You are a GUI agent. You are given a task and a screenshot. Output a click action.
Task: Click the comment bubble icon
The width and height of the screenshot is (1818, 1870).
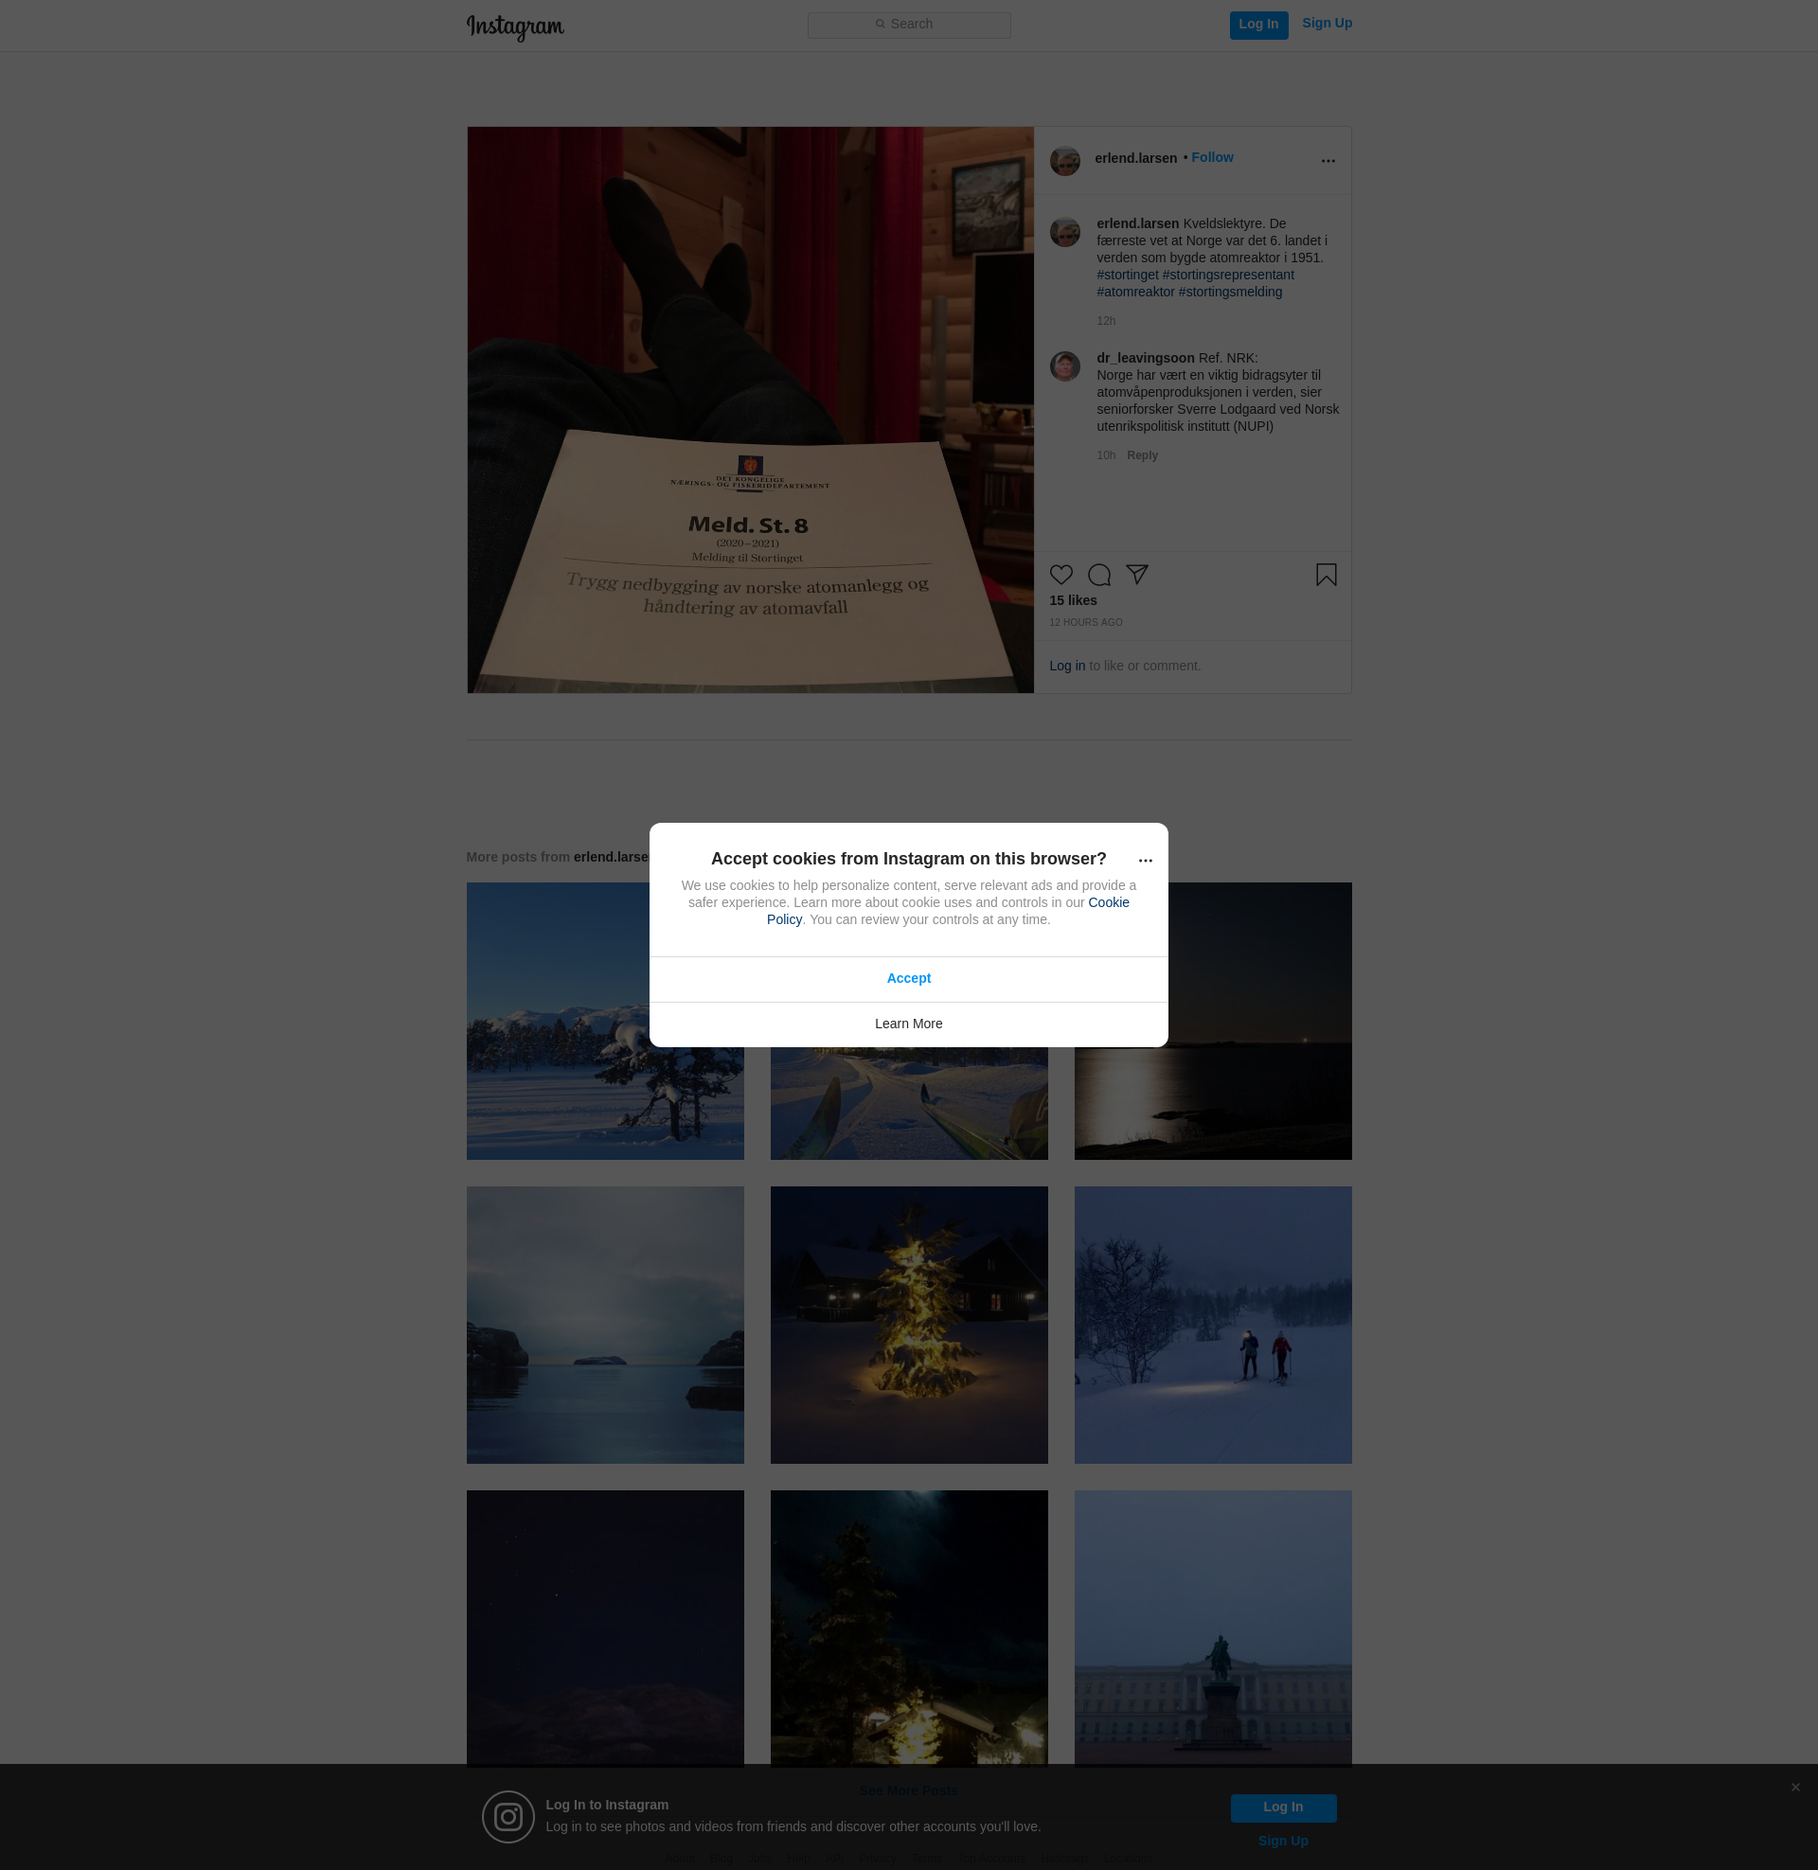1099,575
